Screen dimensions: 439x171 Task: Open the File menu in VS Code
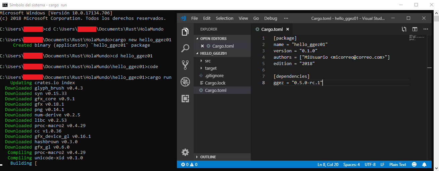195,18
